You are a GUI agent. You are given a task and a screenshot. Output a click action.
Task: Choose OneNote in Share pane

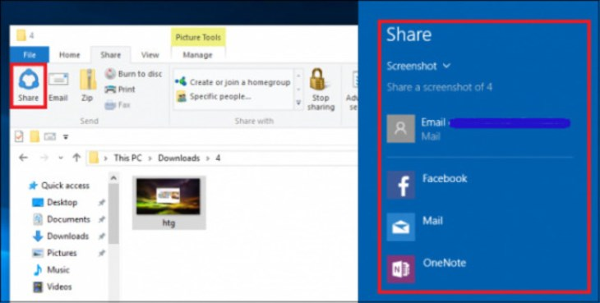(427, 269)
